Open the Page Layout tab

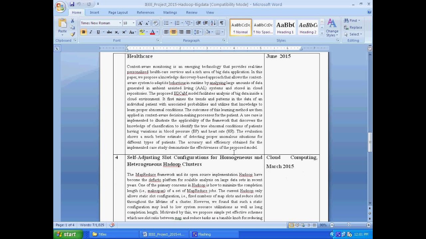click(x=118, y=13)
